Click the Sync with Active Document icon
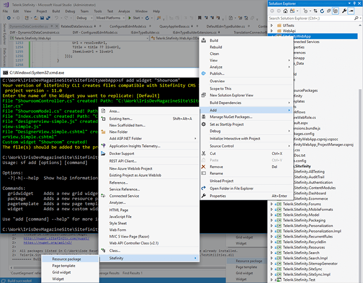The image size is (363, 283). coord(315,11)
